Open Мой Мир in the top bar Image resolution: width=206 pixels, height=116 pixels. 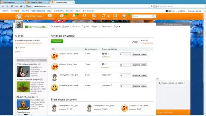(x=25, y=11)
